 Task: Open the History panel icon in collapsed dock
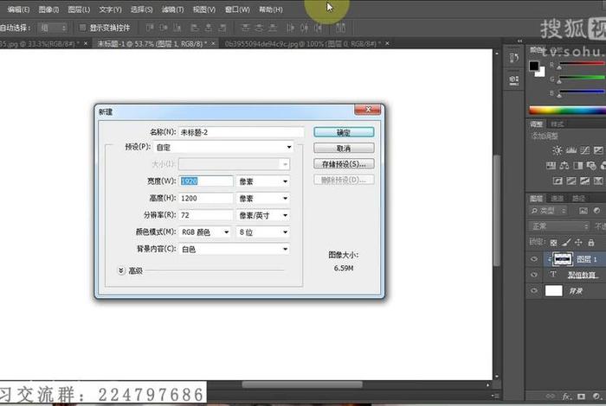tap(514, 58)
